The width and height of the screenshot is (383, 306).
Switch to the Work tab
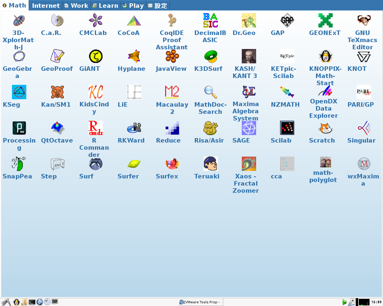click(x=76, y=5)
